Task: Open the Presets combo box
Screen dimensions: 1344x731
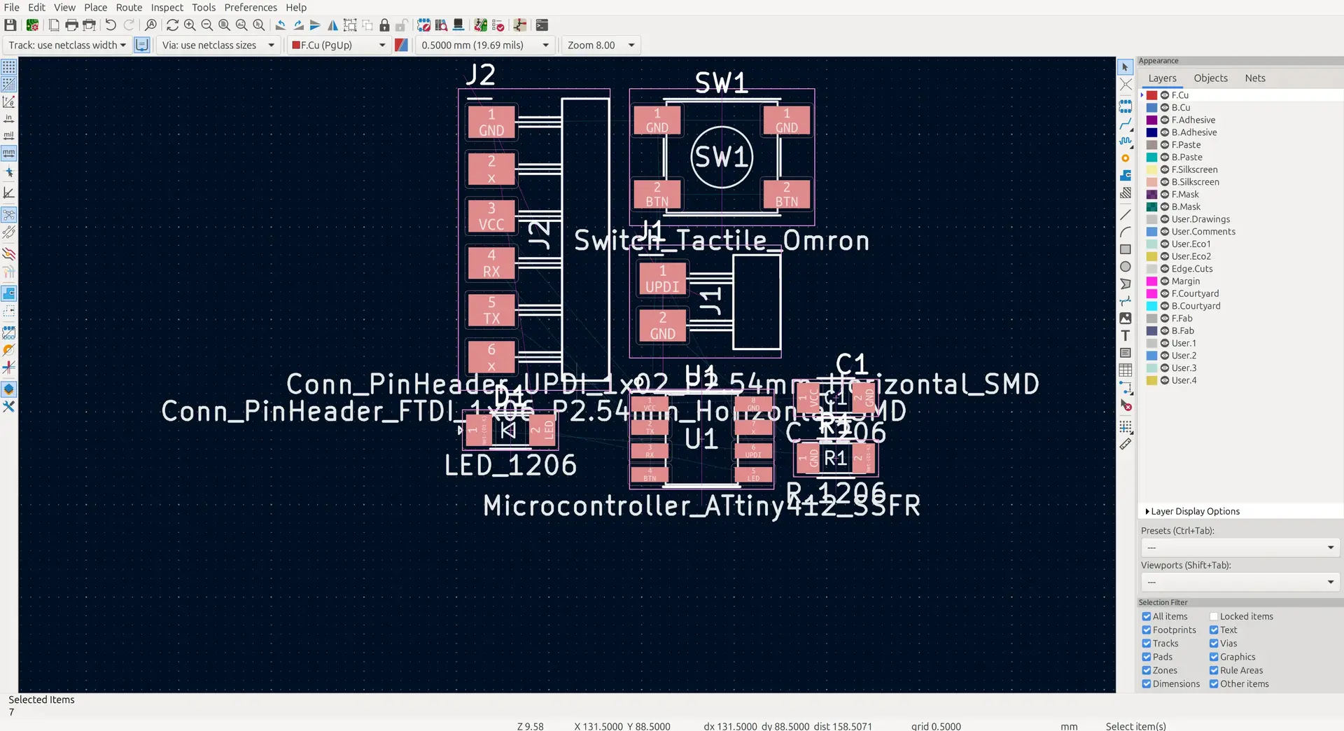Action: 1240,548
